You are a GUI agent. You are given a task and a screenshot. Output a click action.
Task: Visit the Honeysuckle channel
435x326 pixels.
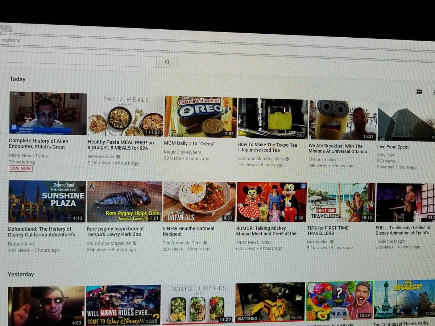pos(101,156)
